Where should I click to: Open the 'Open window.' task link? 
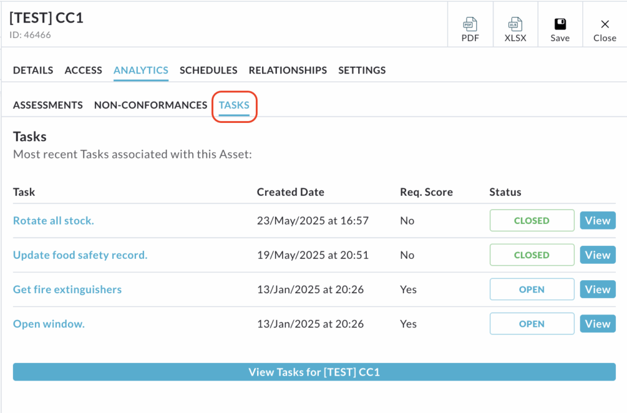[x=49, y=324]
